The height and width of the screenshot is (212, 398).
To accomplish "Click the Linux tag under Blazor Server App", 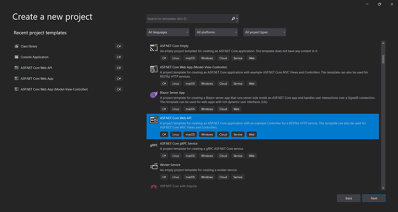I will pos(176,109).
